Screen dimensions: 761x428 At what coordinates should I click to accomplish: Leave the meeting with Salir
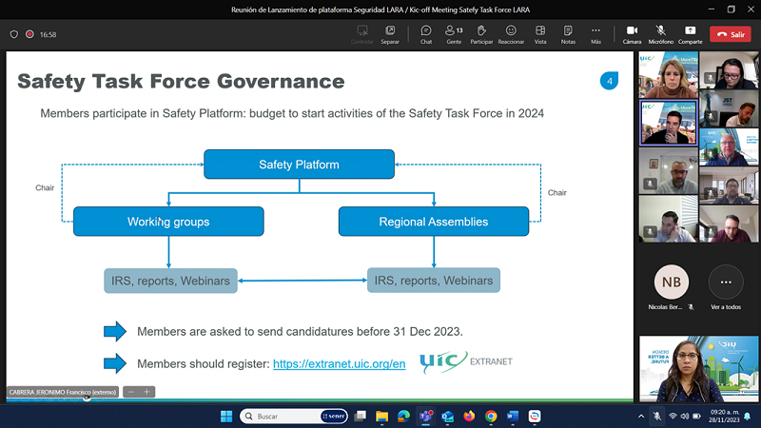(x=731, y=34)
